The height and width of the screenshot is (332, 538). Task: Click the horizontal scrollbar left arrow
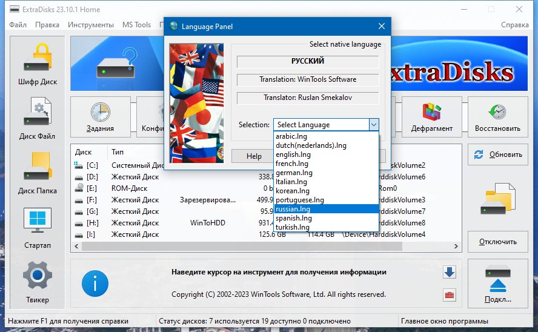click(x=76, y=246)
